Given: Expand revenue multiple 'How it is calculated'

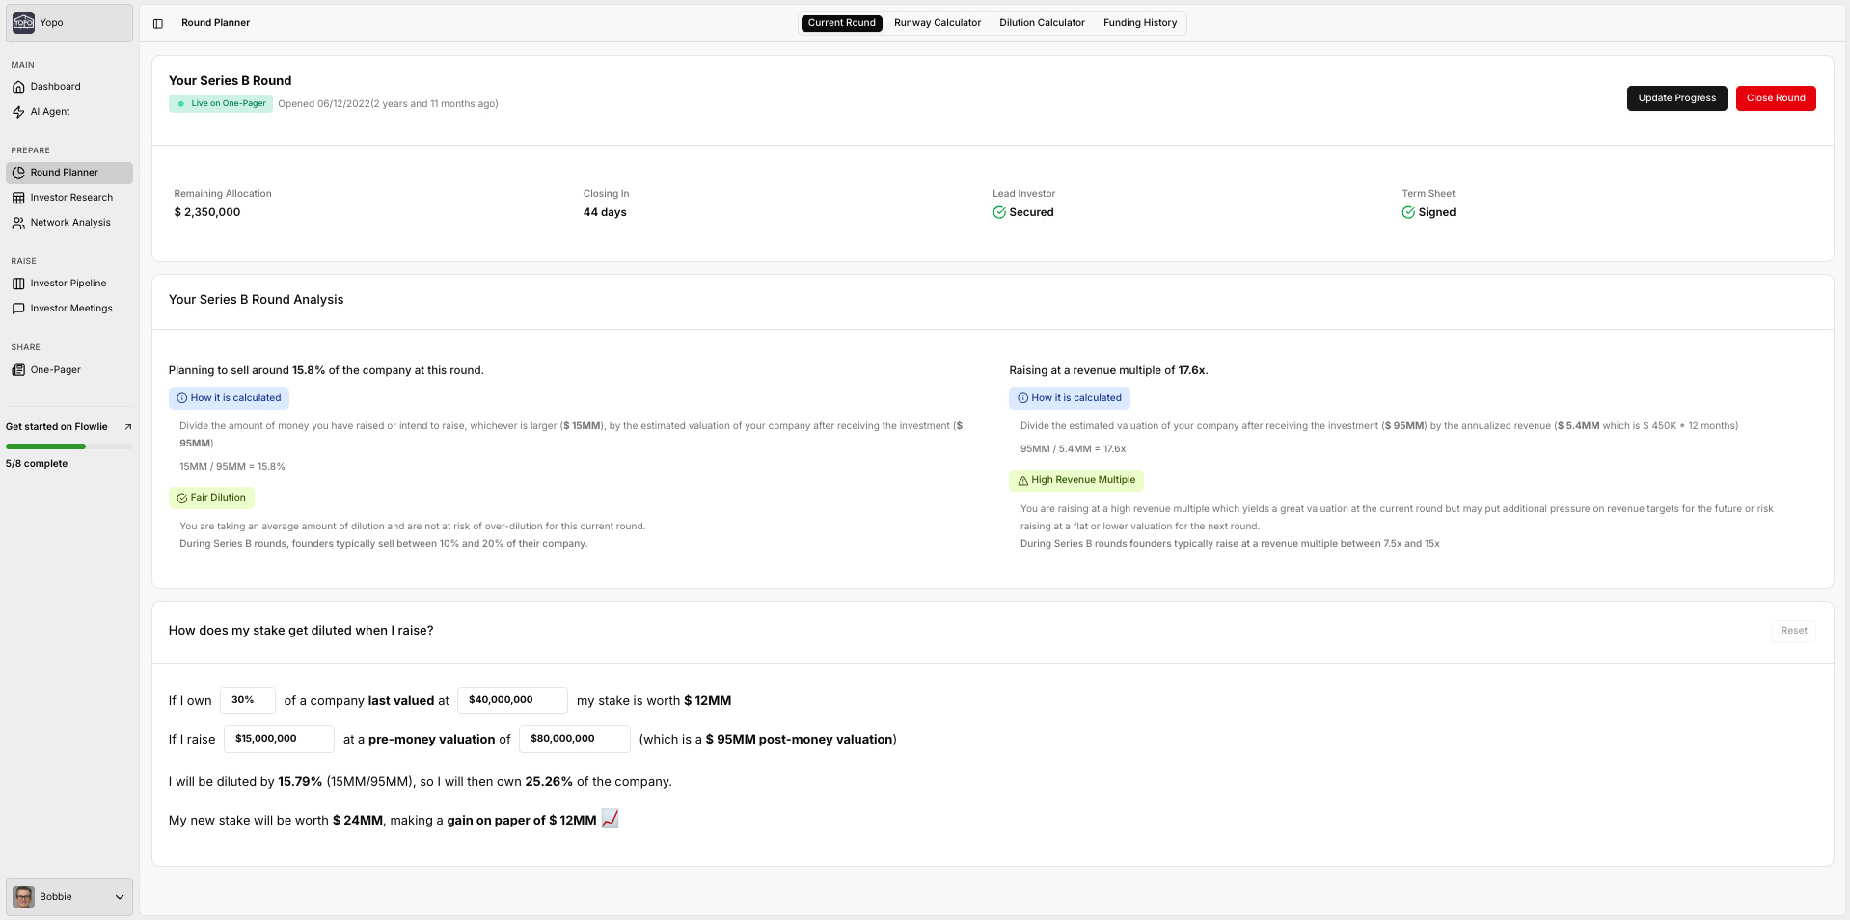Looking at the screenshot, I should (x=1070, y=398).
